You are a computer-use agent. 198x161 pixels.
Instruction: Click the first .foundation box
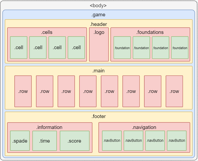122,48
